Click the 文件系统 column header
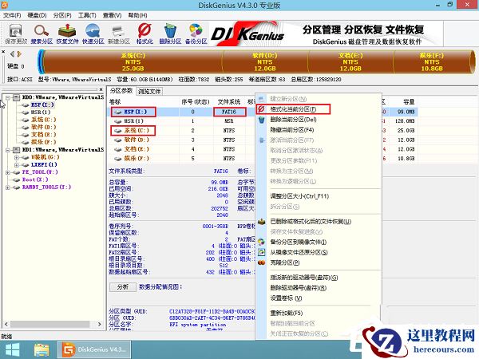Image resolution: width=479 pixels, height=359 pixels. [x=229, y=101]
